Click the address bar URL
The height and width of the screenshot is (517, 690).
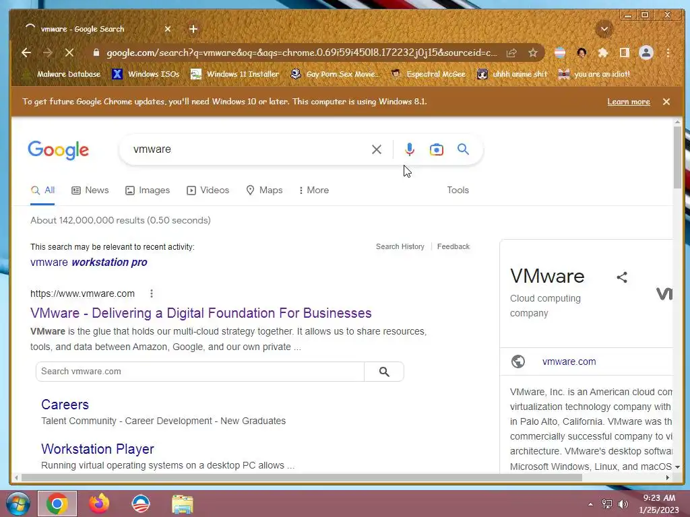pyautogui.click(x=302, y=53)
